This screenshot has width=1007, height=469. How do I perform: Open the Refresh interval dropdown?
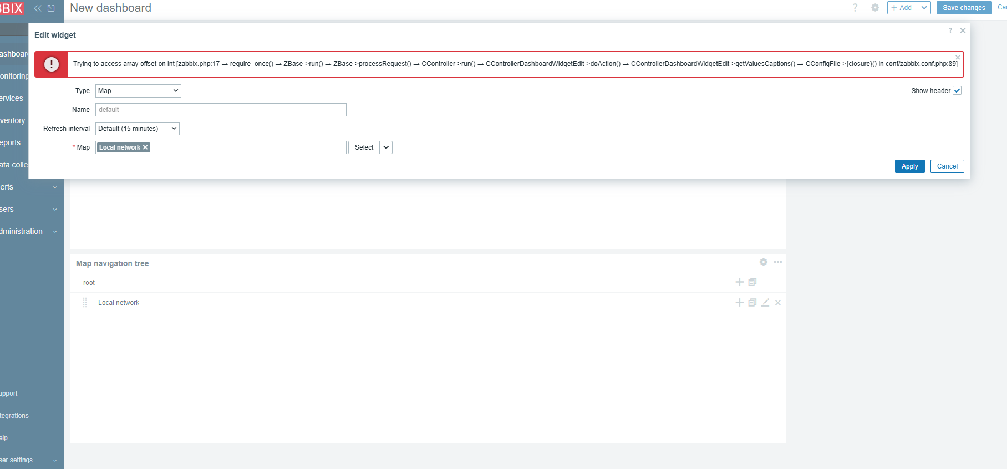click(138, 129)
